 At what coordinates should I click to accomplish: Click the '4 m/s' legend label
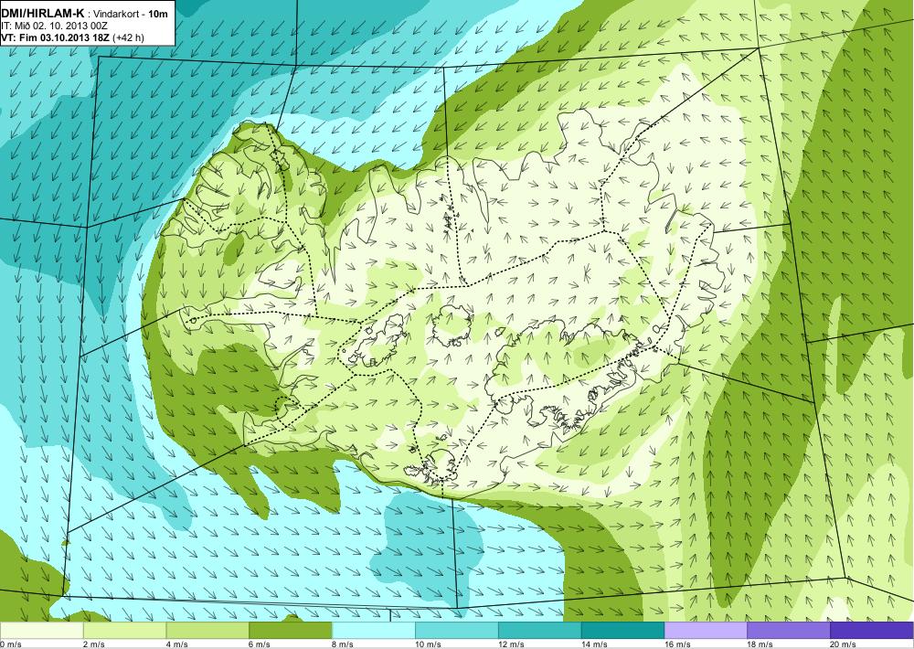[x=177, y=644]
